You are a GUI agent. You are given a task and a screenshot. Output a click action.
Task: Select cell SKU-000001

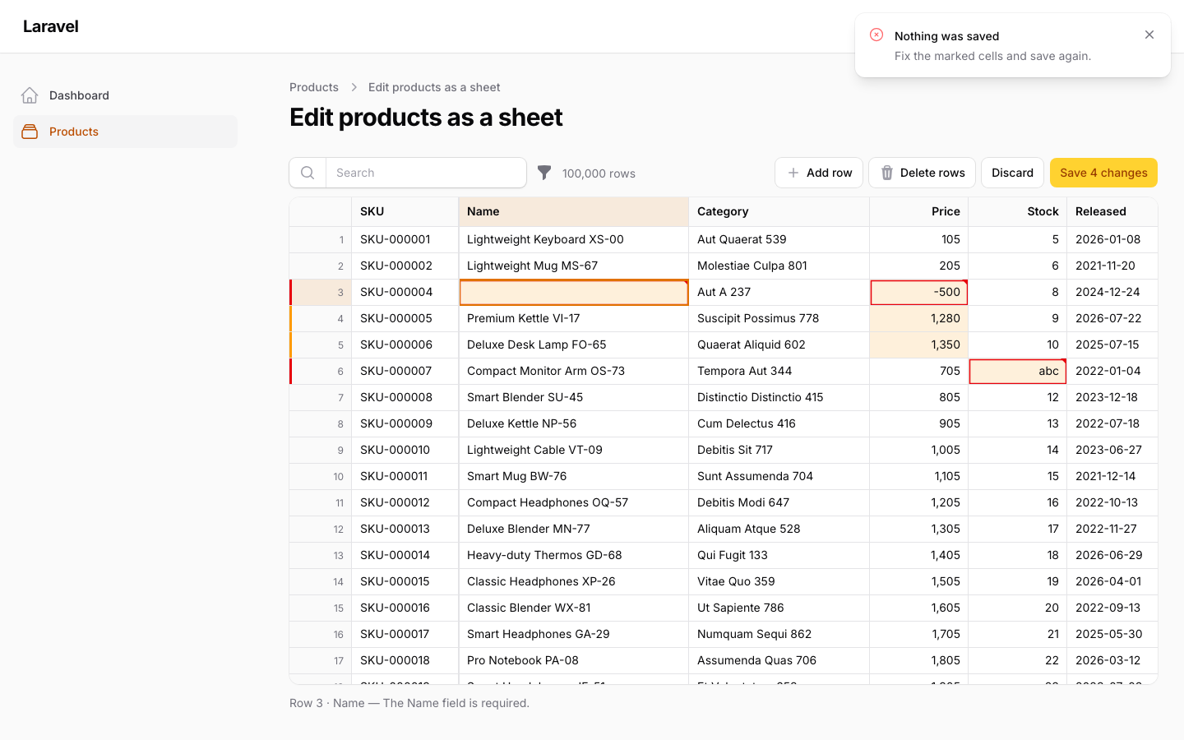pos(405,239)
